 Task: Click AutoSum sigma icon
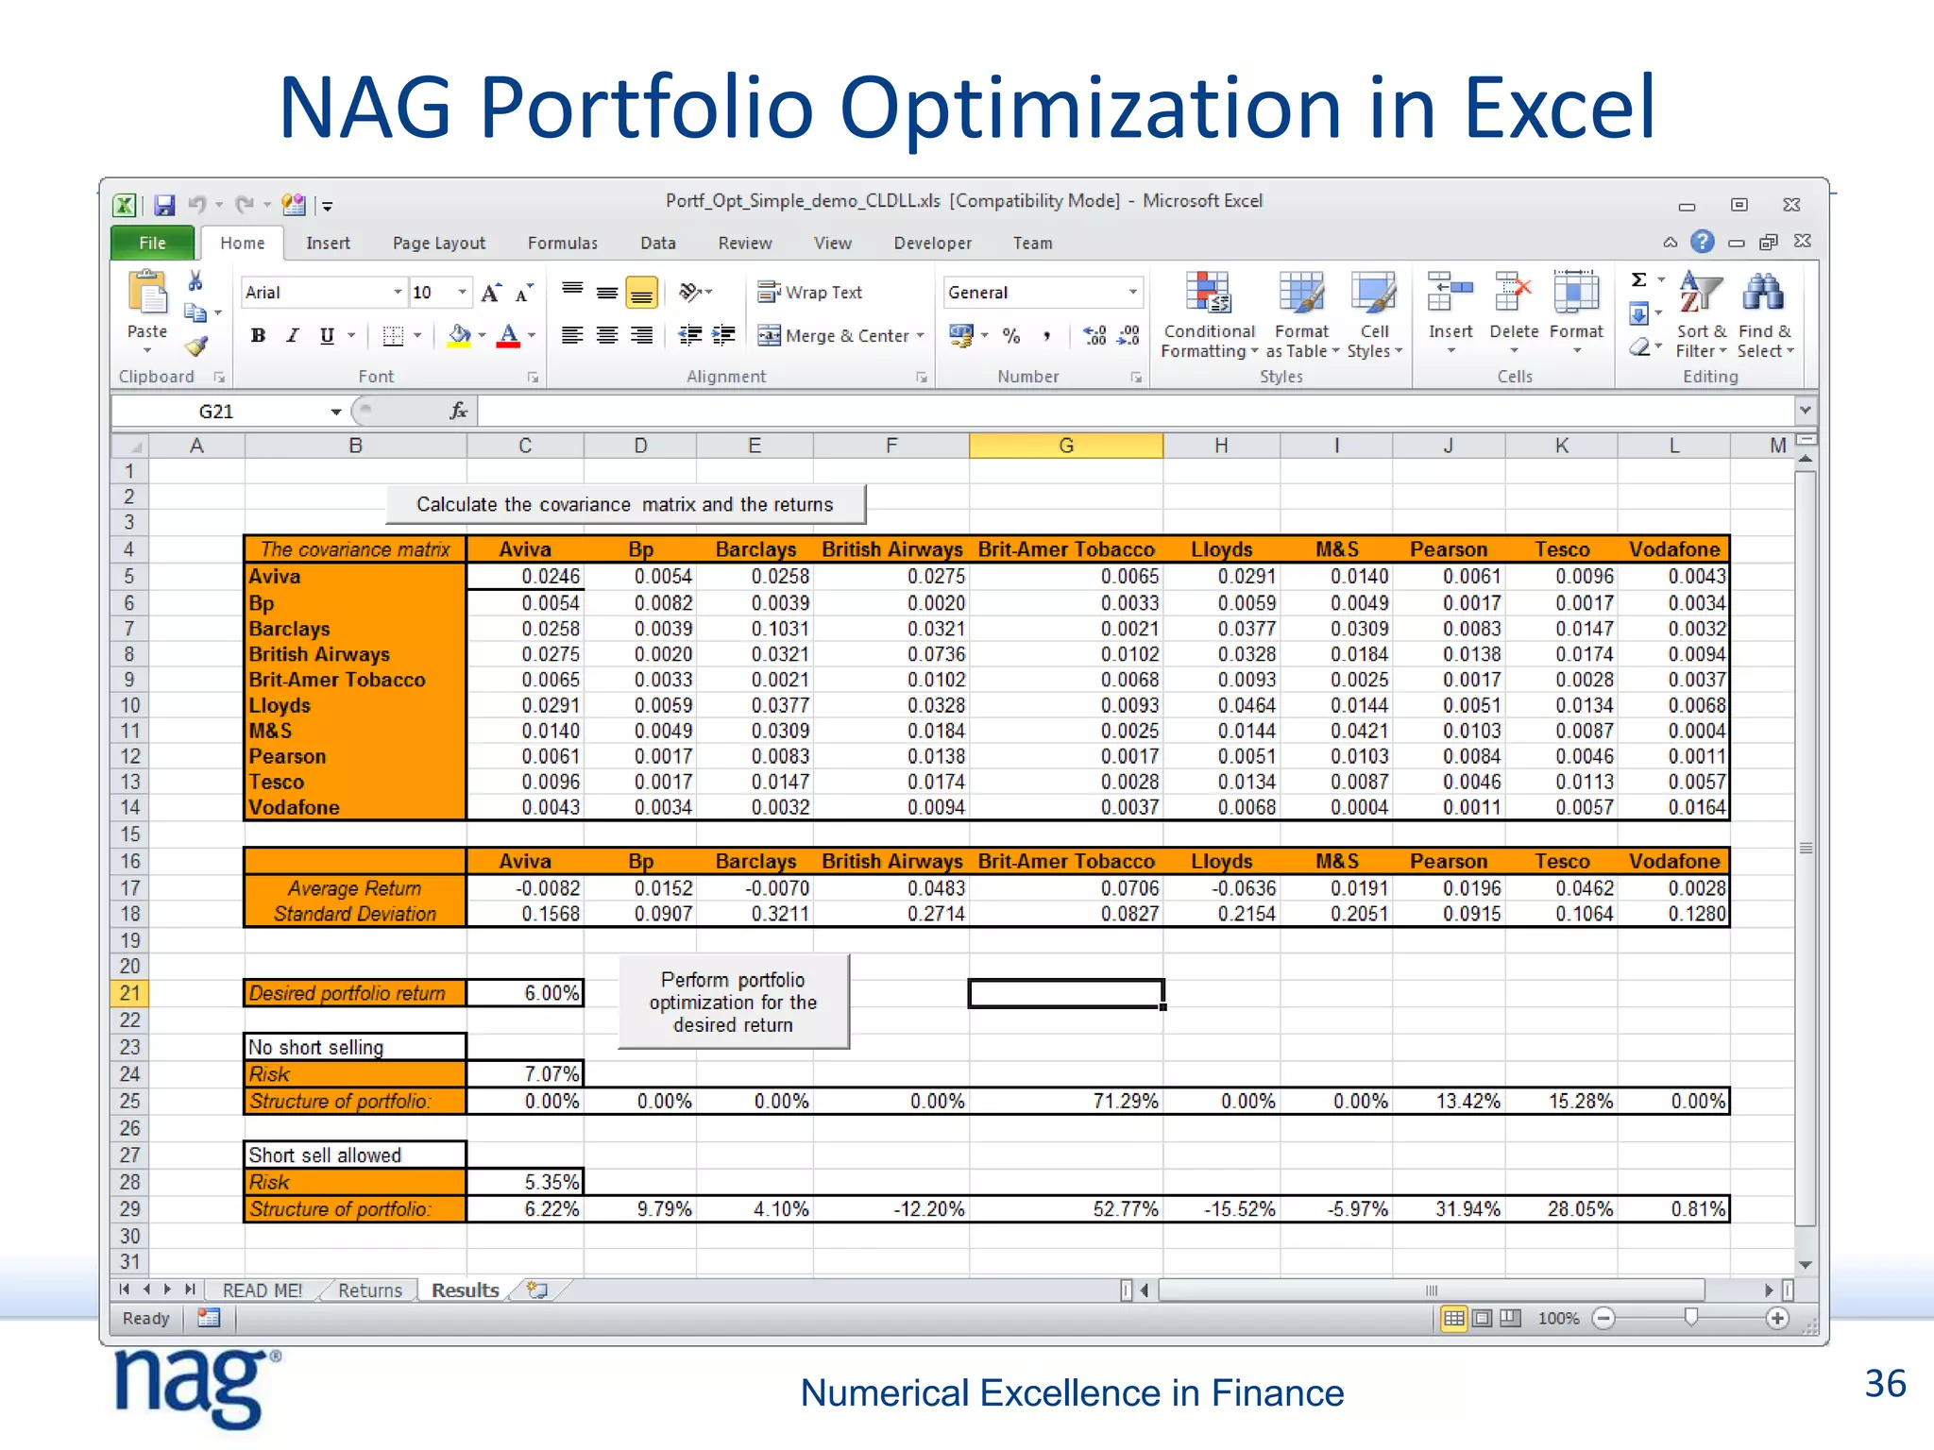click(1639, 280)
